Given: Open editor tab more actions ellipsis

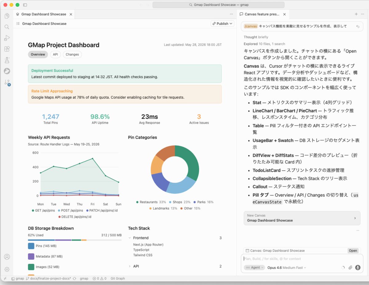Looking at the screenshot, I should [x=231, y=14].
